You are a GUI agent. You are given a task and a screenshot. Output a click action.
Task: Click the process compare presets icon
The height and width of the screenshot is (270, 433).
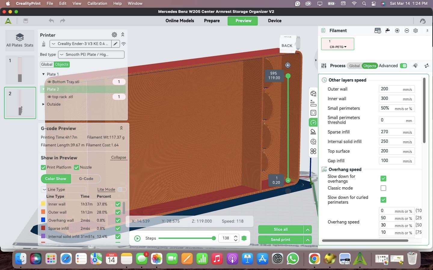point(426,66)
